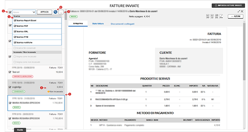The height and width of the screenshot is (132, 248).
Task: Click the APPLICA button
Action: (x=44, y=12)
